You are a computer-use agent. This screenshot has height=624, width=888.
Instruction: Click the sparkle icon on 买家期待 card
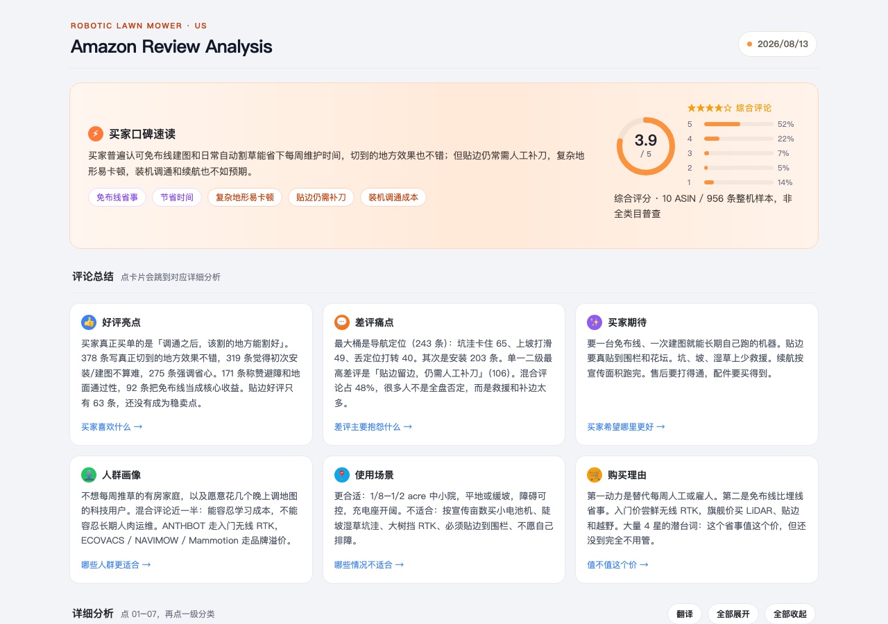[595, 322]
